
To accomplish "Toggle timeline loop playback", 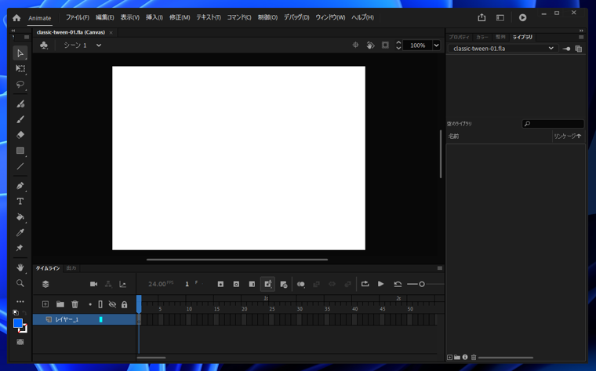I will [x=365, y=284].
